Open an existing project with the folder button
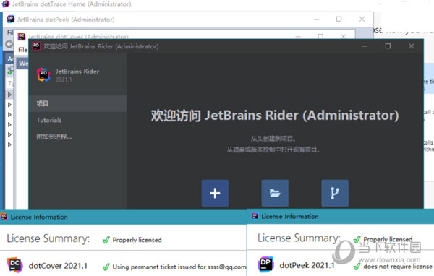 pos(275,193)
